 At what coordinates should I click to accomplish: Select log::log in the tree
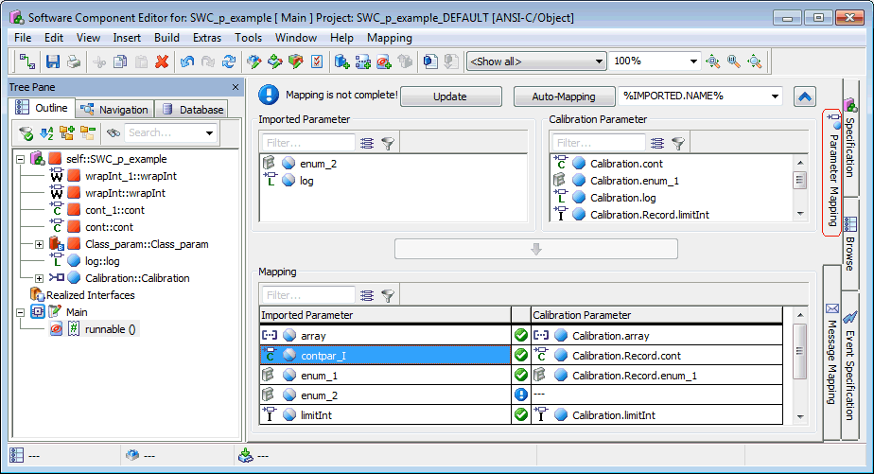pyautogui.click(x=102, y=261)
